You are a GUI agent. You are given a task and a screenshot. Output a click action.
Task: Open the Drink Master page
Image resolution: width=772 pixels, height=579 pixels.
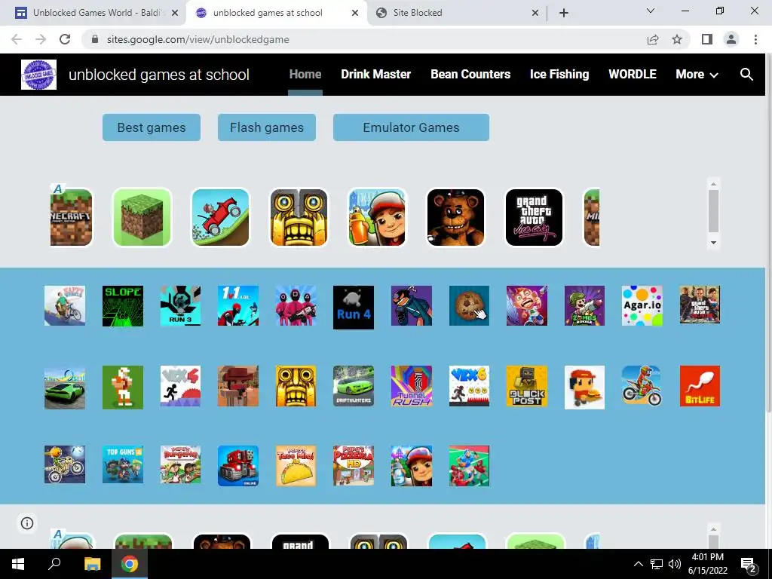pos(375,75)
